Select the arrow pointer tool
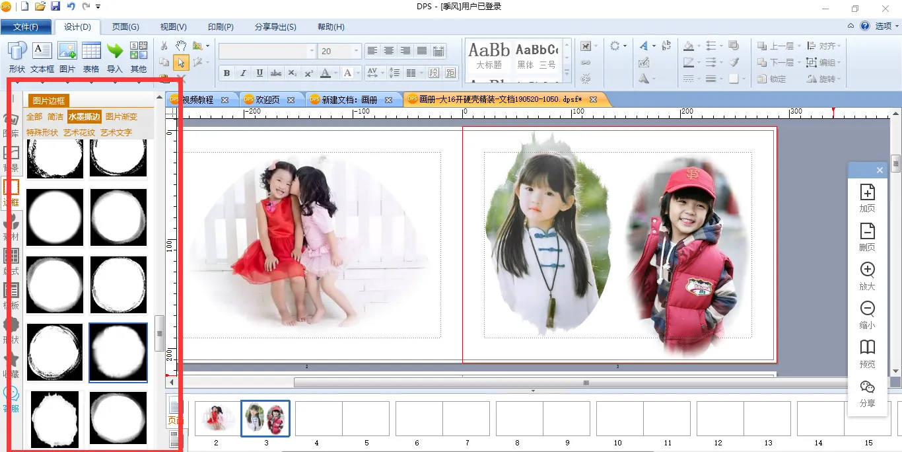This screenshot has width=902, height=452. coord(181,62)
